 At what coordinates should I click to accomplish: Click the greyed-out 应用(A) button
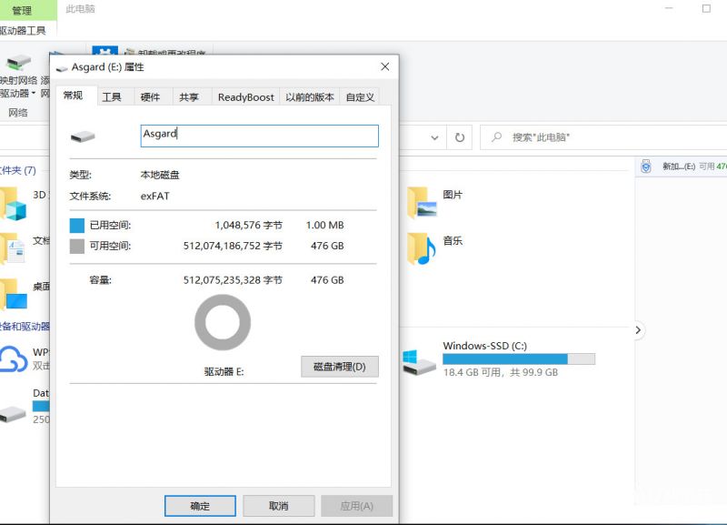[356, 506]
